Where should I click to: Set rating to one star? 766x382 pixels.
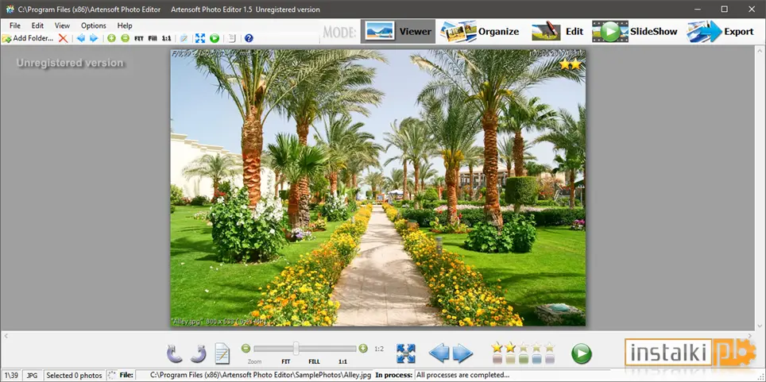(497, 347)
